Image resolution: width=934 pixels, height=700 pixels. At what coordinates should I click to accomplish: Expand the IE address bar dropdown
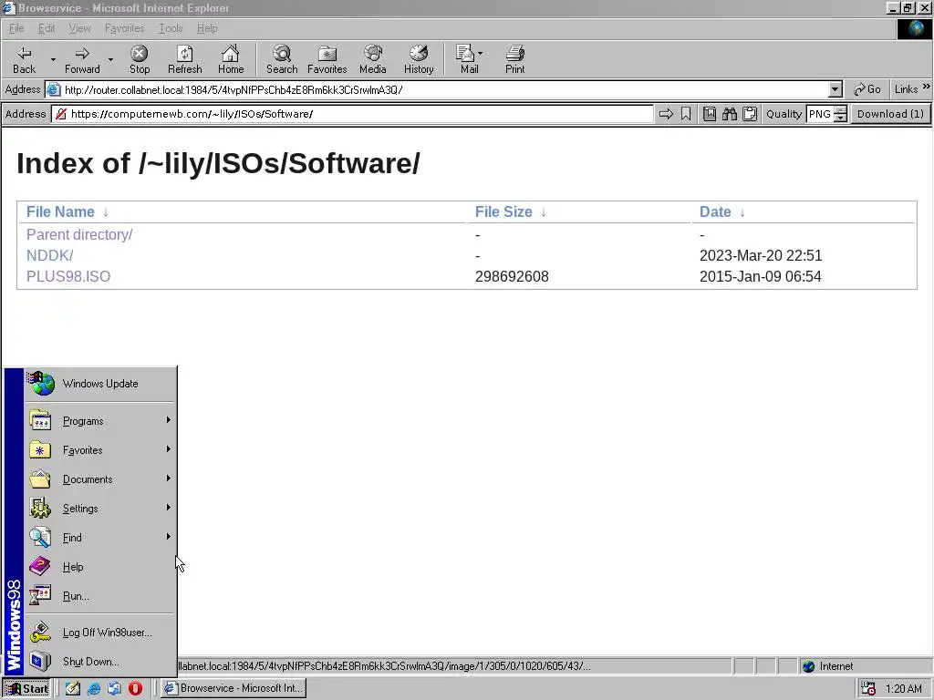(x=835, y=90)
